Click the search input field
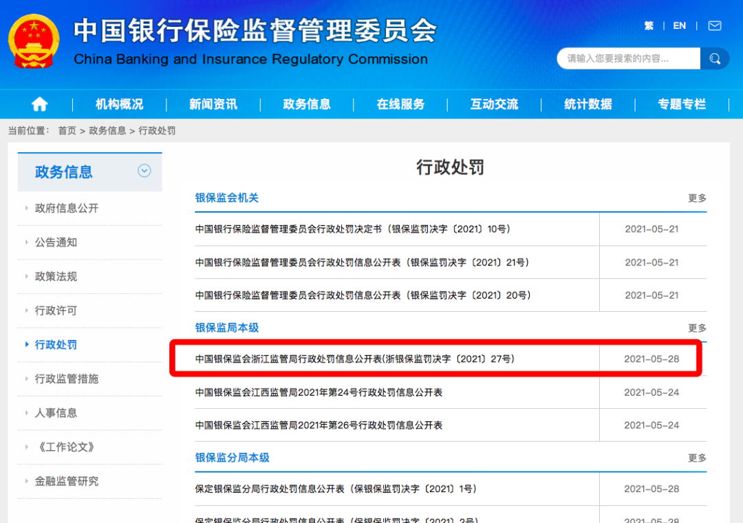The image size is (743, 523). (x=628, y=58)
